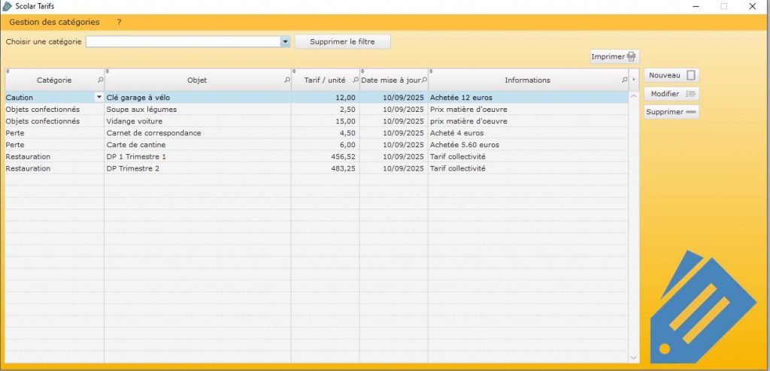Click the Nouveau button

click(x=671, y=75)
